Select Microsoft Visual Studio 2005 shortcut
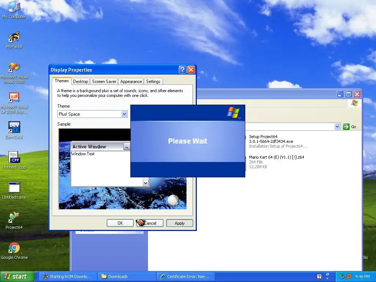 click(14, 73)
